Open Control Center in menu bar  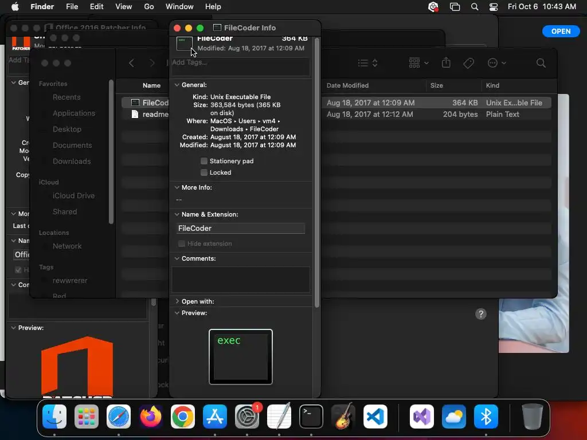pos(494,7)
